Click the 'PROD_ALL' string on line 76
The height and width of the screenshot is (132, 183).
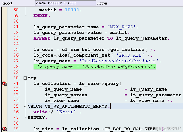130,55
